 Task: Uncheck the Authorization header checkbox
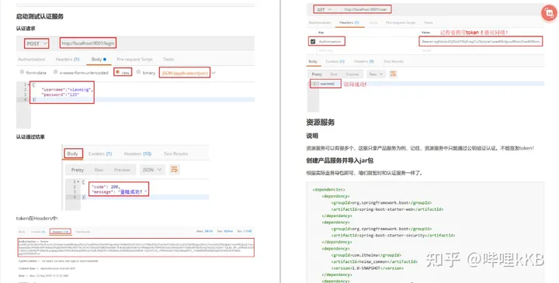coord(313,42)
